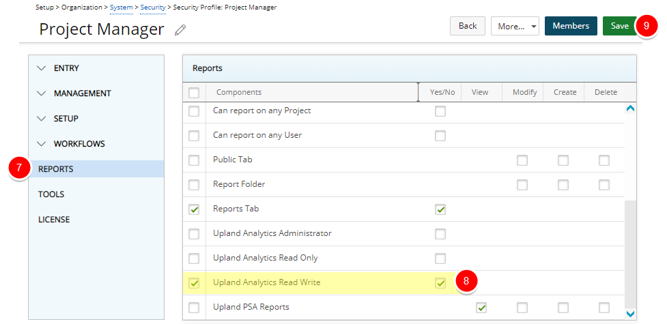
Task: Open the Security breadcrumb link
Action: 153,7
